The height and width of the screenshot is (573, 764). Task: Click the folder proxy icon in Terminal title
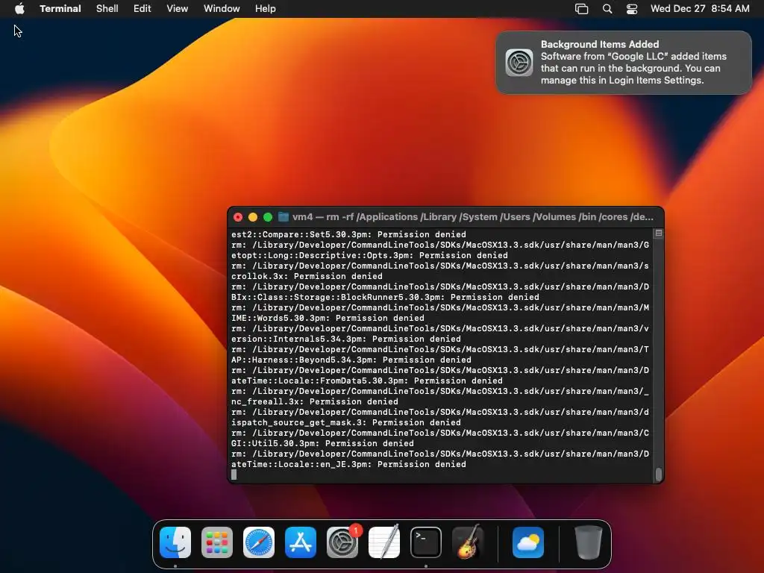point(283,217)
